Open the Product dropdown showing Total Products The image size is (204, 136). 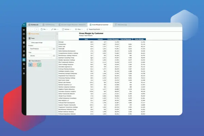(x=40, y=49)
